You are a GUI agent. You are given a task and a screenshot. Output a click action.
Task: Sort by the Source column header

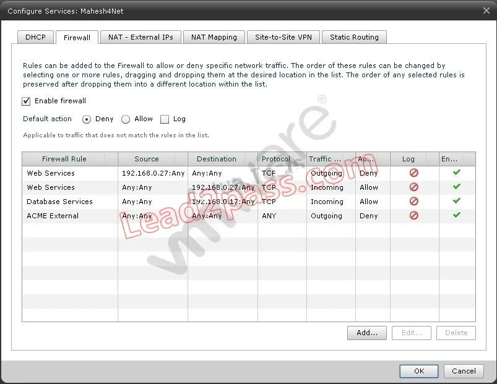pyautogui.click(x=153, y=159)
